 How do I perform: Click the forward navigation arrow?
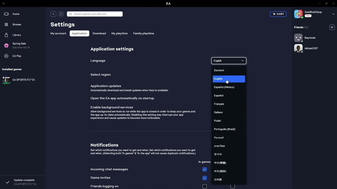click(61, 14)
